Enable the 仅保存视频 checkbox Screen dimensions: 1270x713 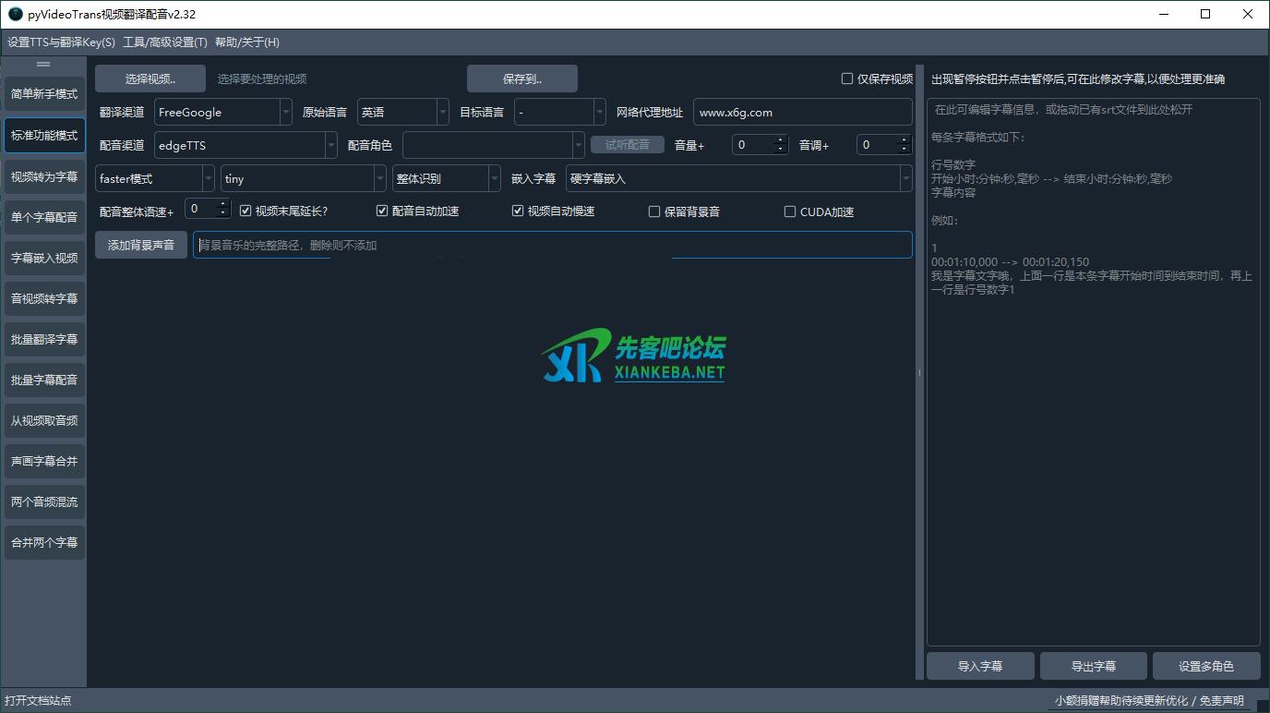(x=847, y=79)
